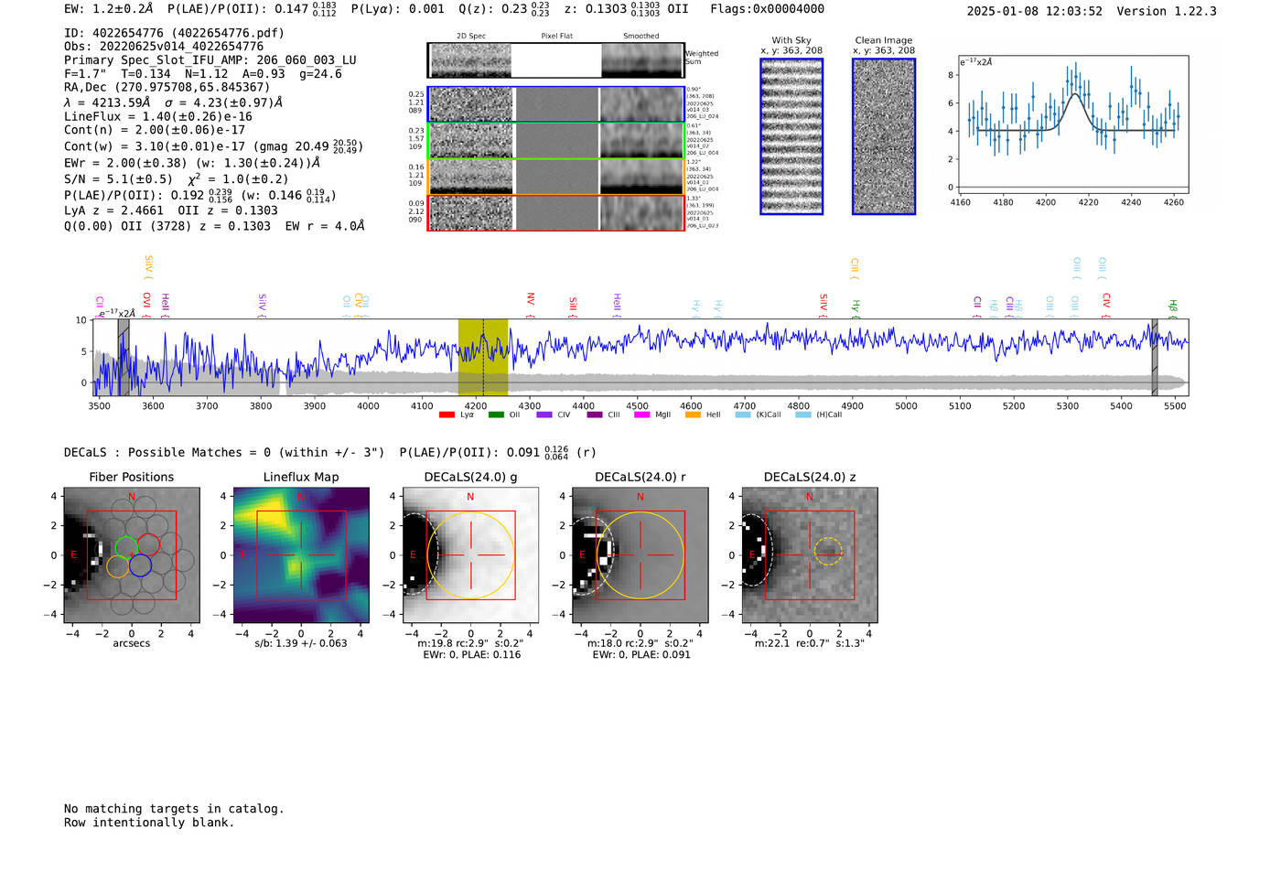Click the orange fiber circle in Fiber Positions
This screenshot has height=872, width=1281.
coord(117,566)
